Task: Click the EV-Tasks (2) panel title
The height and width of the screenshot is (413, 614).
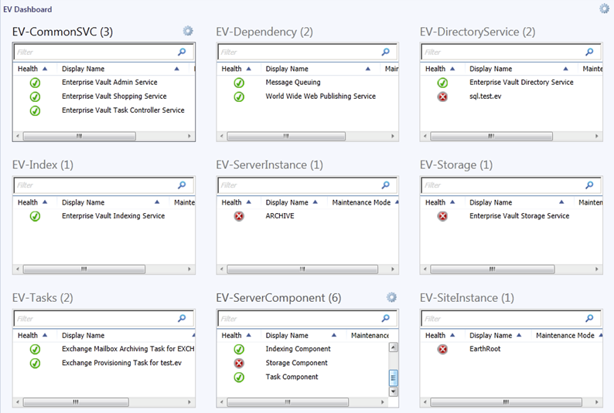Action: pos(43,298)
